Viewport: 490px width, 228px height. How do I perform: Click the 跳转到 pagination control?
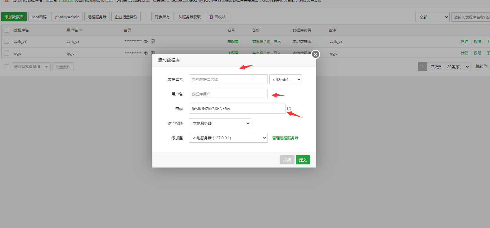[481, 66]
